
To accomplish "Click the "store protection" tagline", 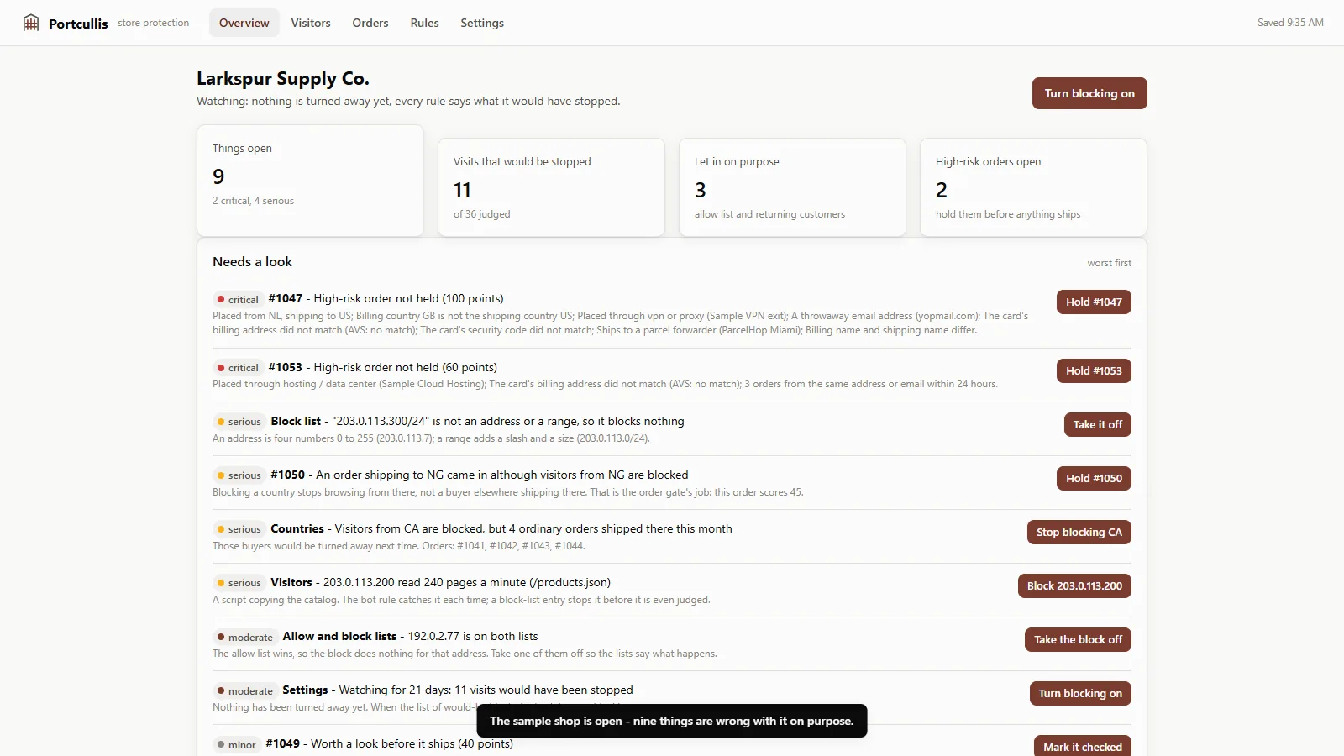I will [154, 23].
